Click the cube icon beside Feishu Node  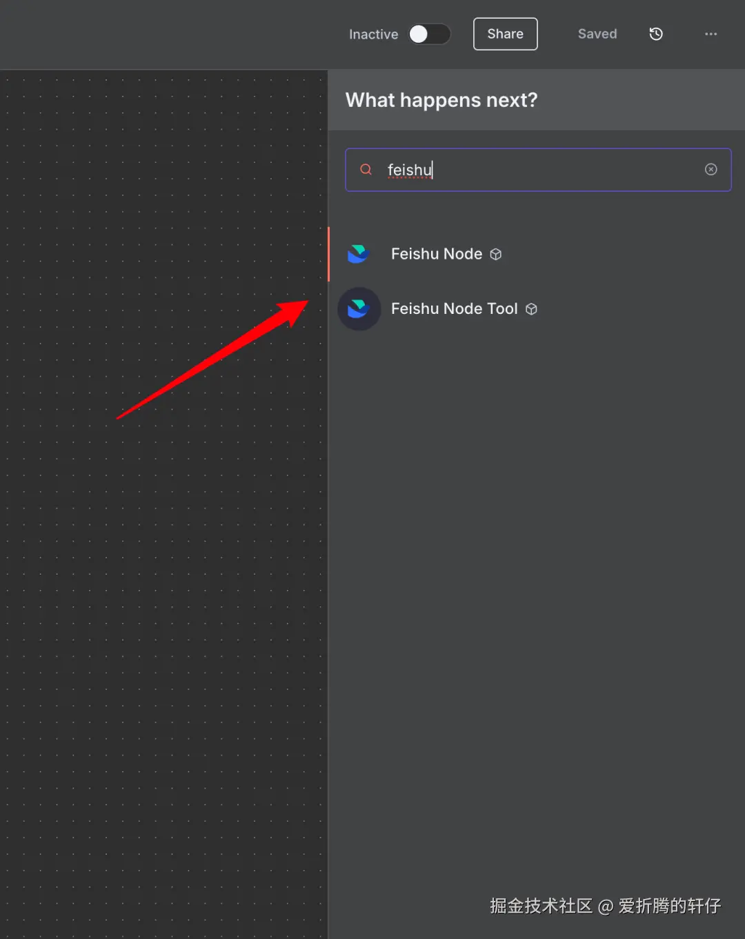coord(495,255)
